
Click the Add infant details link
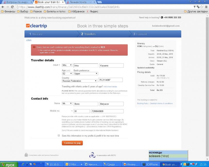pyautogui.click(x=110, y=87)
